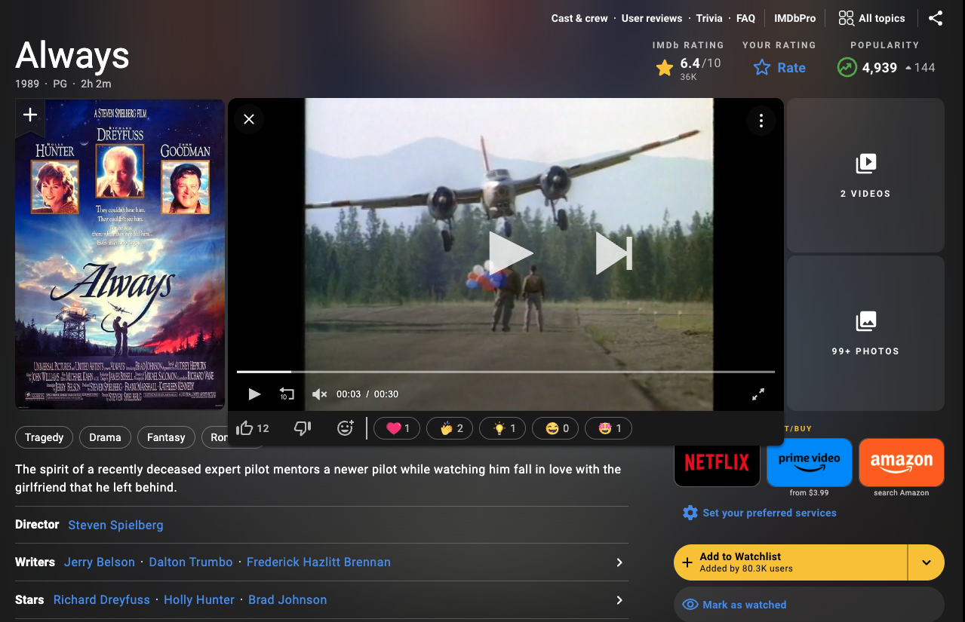Image resolution: width=965 pixels, height=622 pixels.
Task: Open star Brad Johnson's page
Action: 287,600
